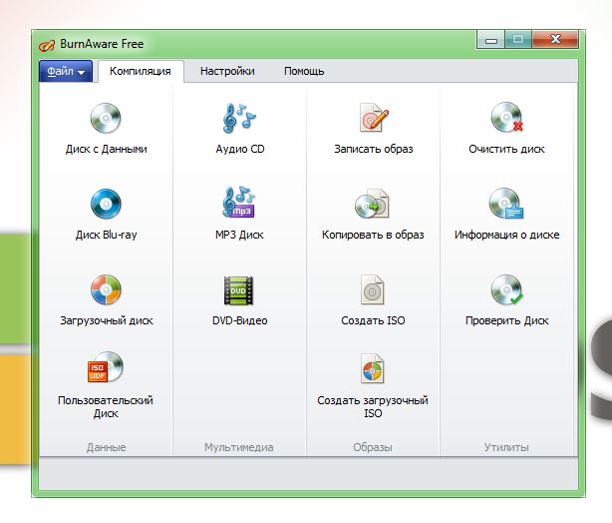This screenshot has height=523, width=612.
Task: Click the Очистить диск erase icon
Action: (x=506, y=119)
